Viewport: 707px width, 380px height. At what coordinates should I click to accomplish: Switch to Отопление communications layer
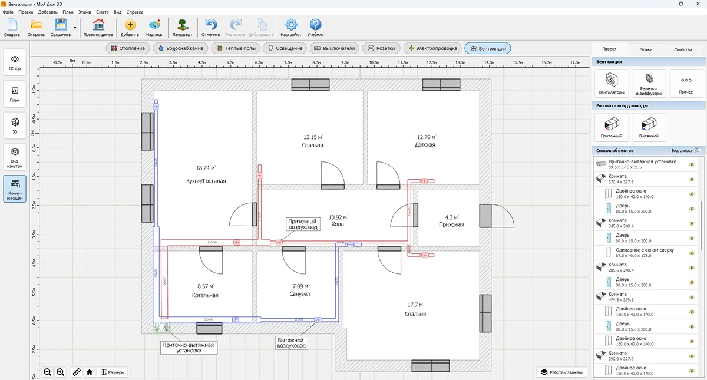[128, 48]
